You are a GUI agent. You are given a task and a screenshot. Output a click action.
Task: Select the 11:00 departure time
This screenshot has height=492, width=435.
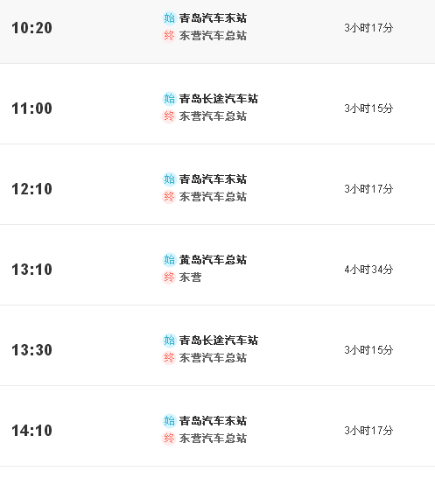tap(32, 109)
